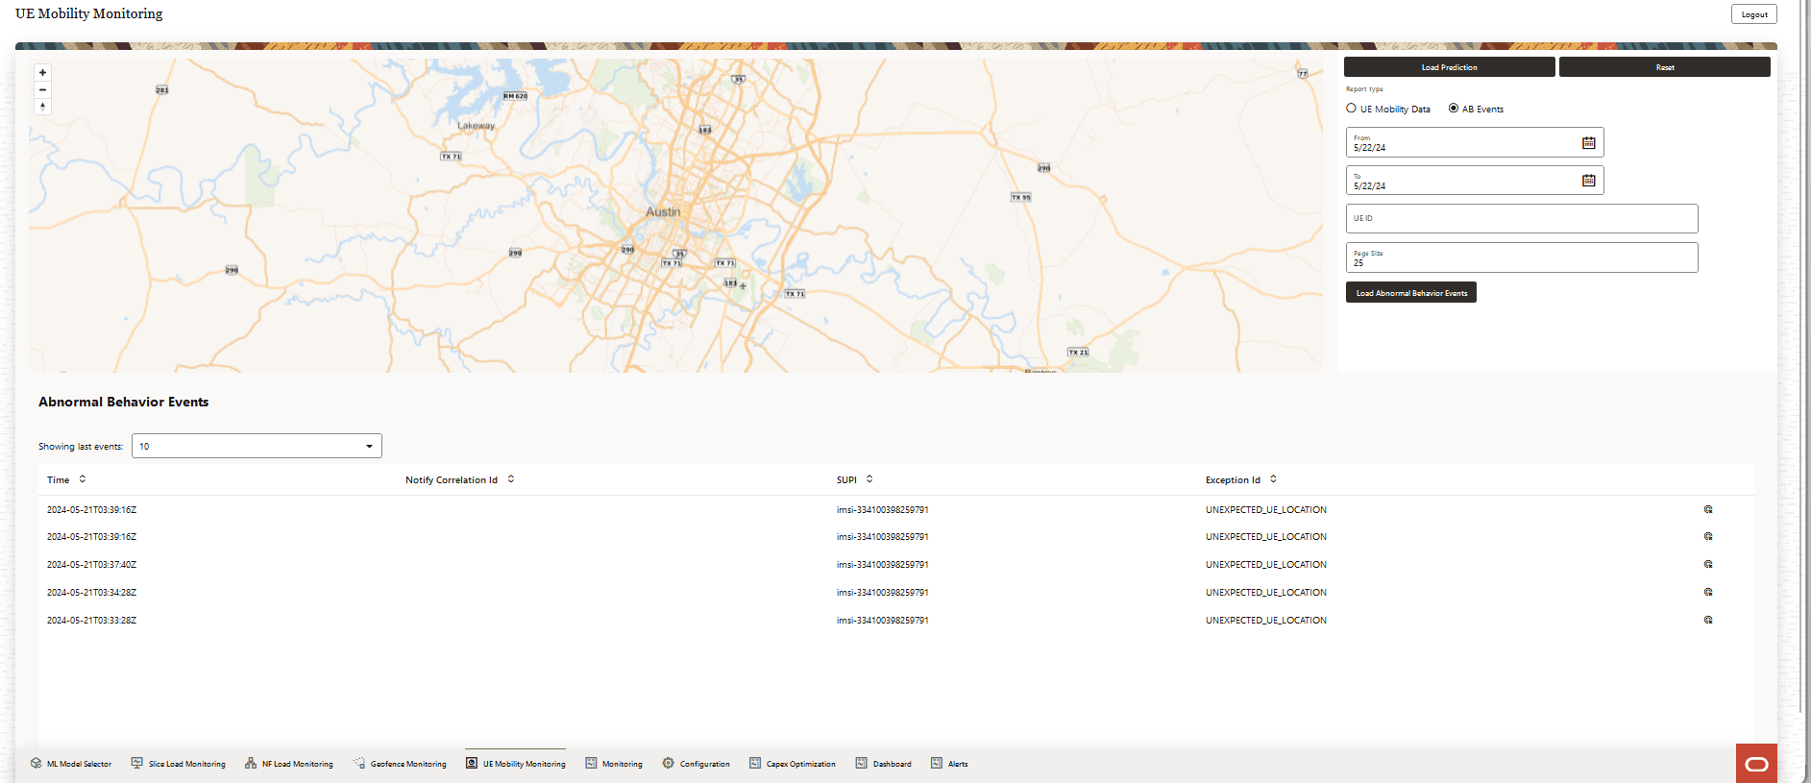Sort by Notify Correlation Id arrows
1811x783 pixels.
tap(511, 478)
